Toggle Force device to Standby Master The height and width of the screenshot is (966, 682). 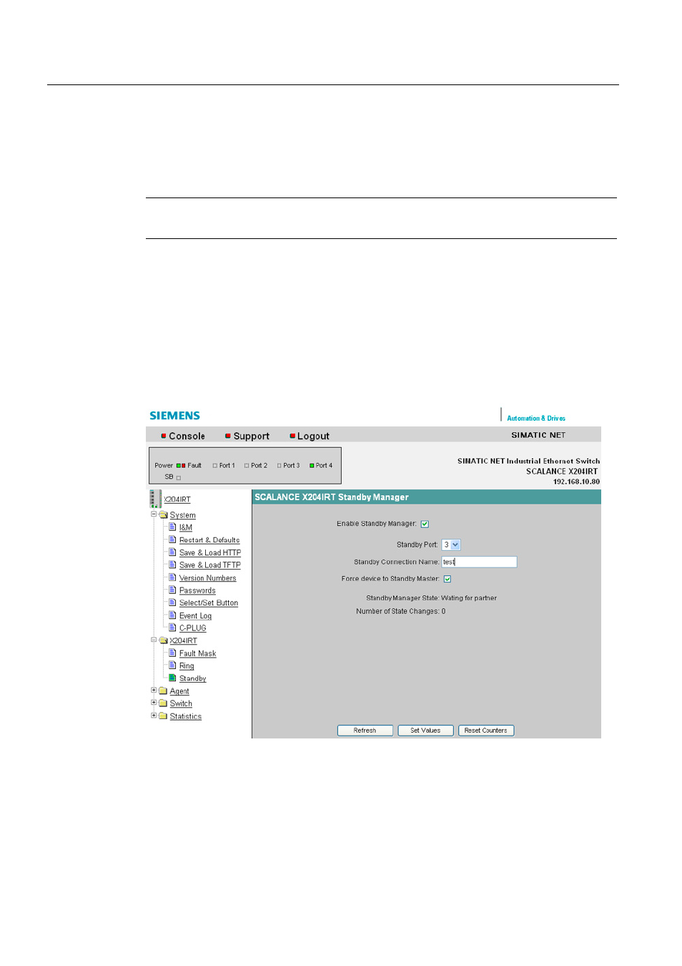coord(448,579)
